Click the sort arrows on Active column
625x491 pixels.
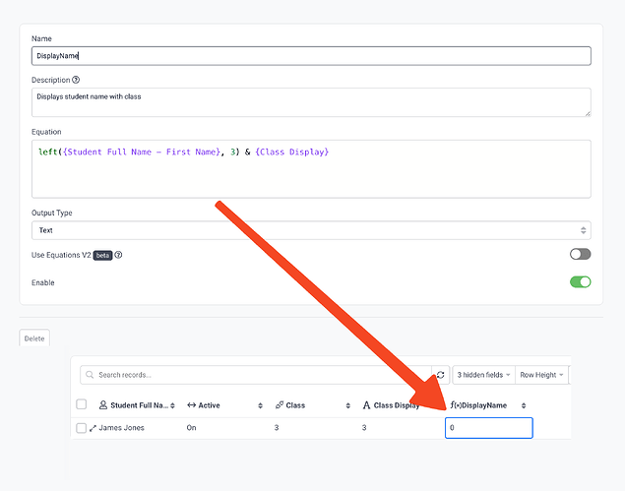[x=261, y=405]
